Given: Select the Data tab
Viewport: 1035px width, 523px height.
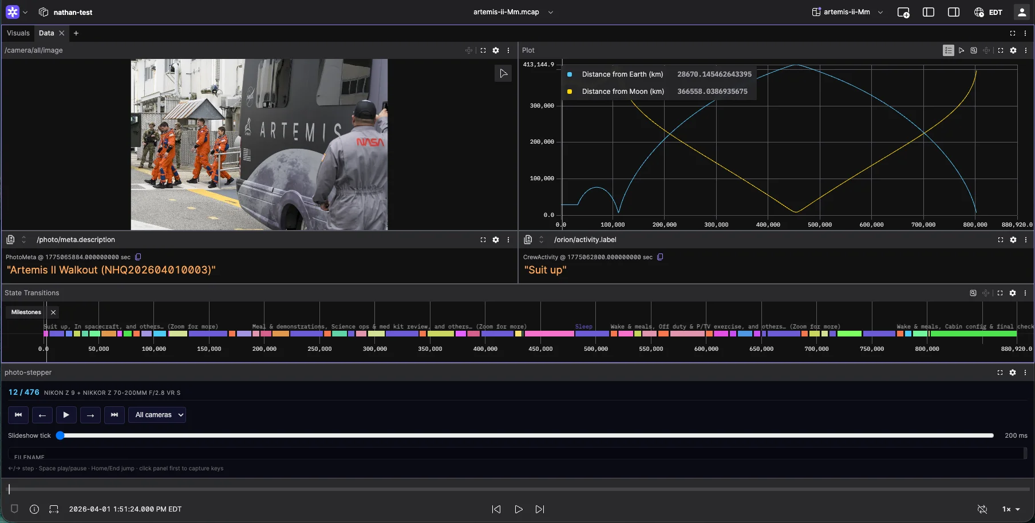Looking at the screenshot, I should click(46, 33).
